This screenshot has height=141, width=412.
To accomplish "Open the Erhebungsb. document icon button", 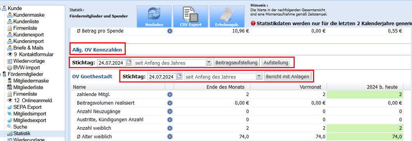I will click(x=227, y=17).
